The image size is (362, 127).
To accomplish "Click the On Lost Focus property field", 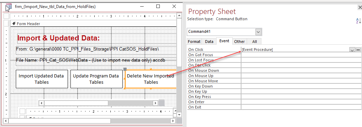I will 301,60.
